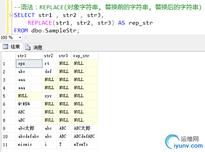Select the cell containing aBC
Viewport: 205px width, 152px height.
coord(29,120)
